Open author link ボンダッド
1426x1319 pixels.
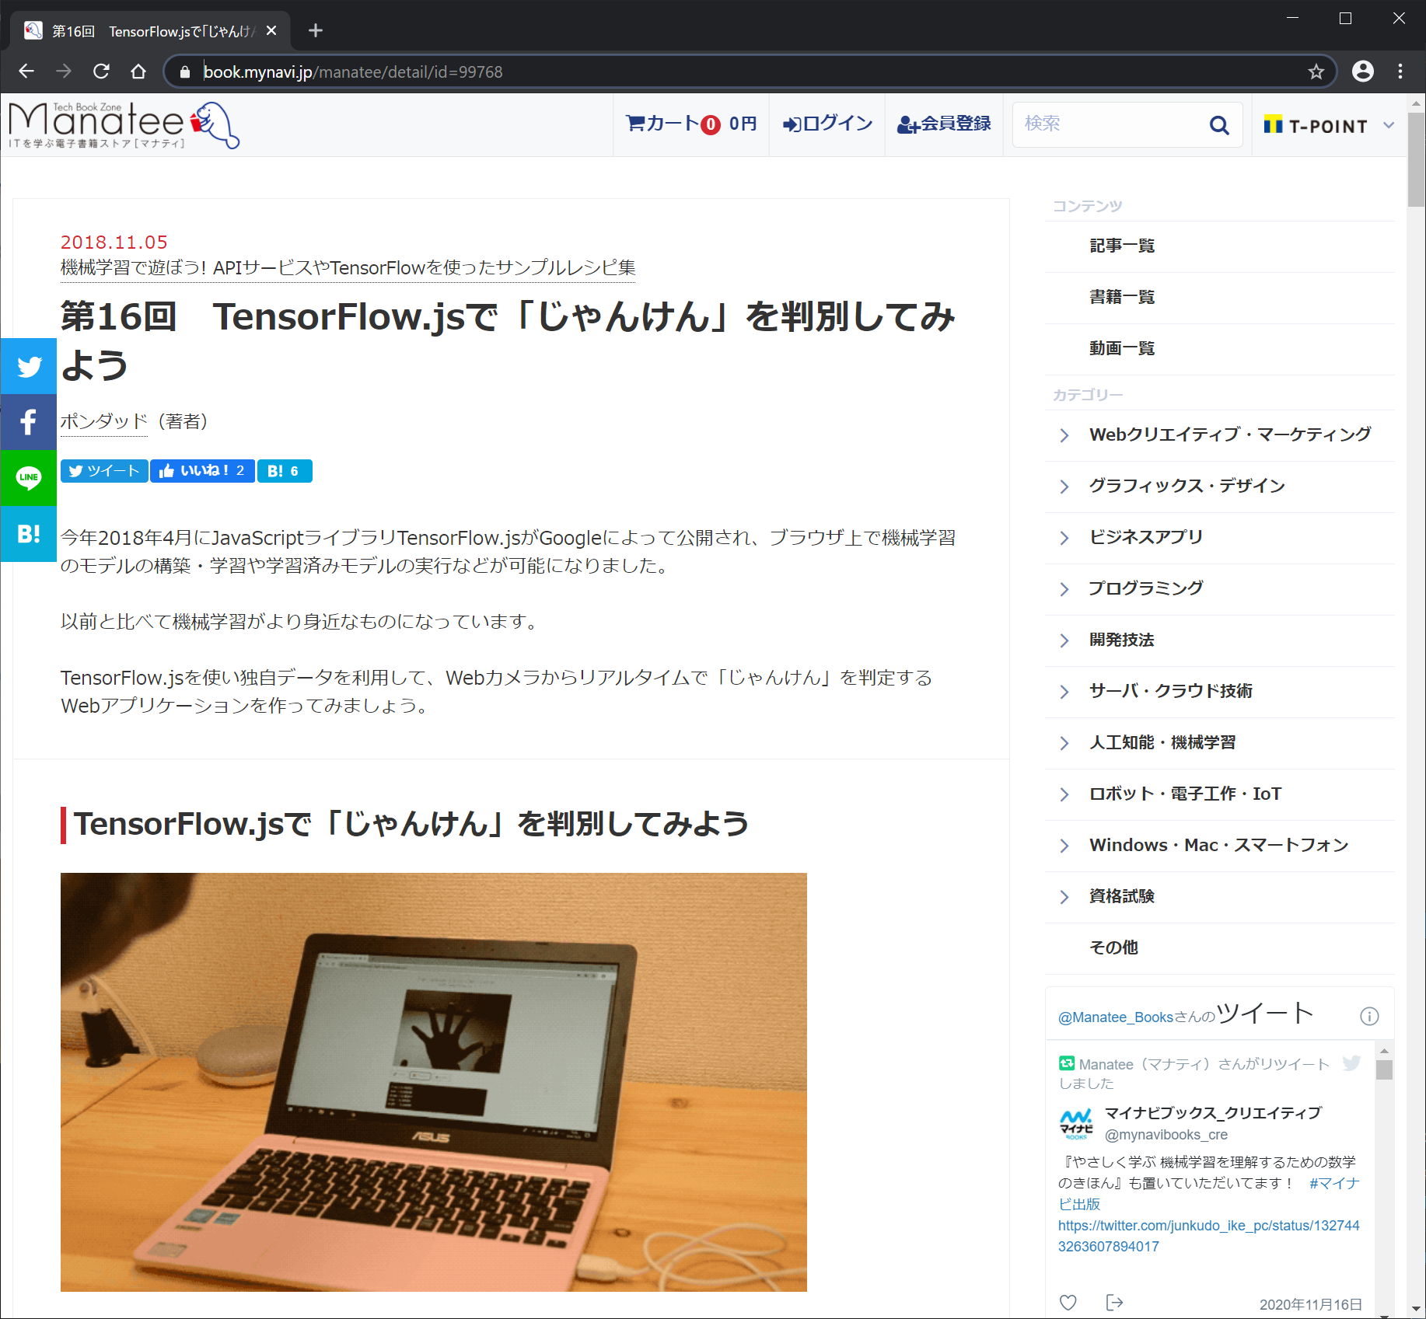click(104, 421)
